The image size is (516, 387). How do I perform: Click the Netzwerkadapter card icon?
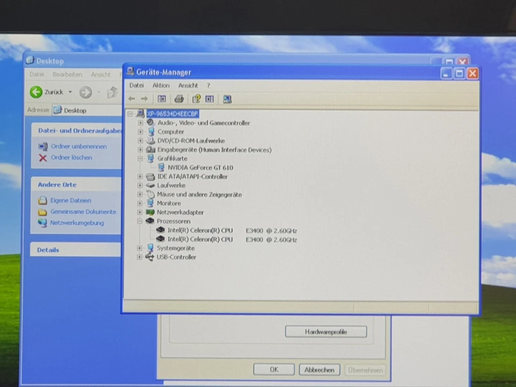(150, 212)
